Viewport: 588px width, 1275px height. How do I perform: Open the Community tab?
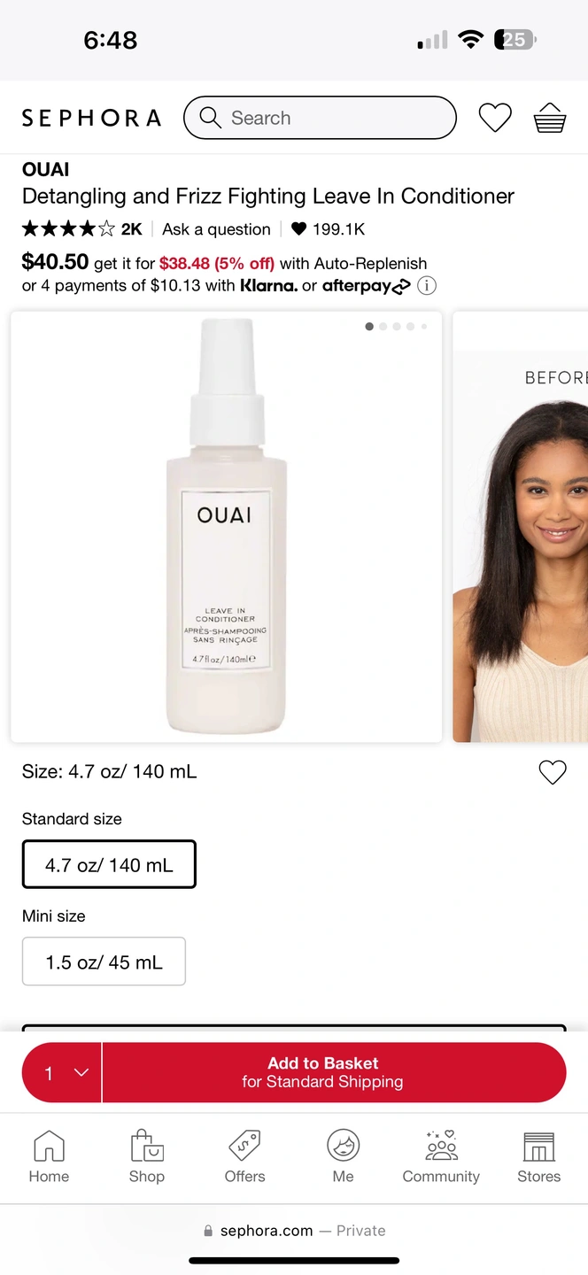(x=441, y=1157)
